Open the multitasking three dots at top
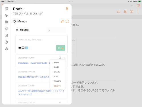Viewport: 142px width, 107px height. tap(71, 2)
